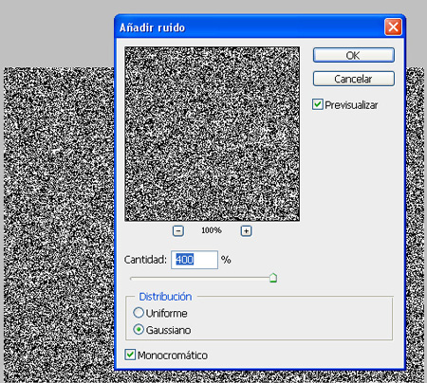The width and height of the screenshot is (427, 383).
Task: Click the Cantidad slider handle
Action: pos(273,278)
